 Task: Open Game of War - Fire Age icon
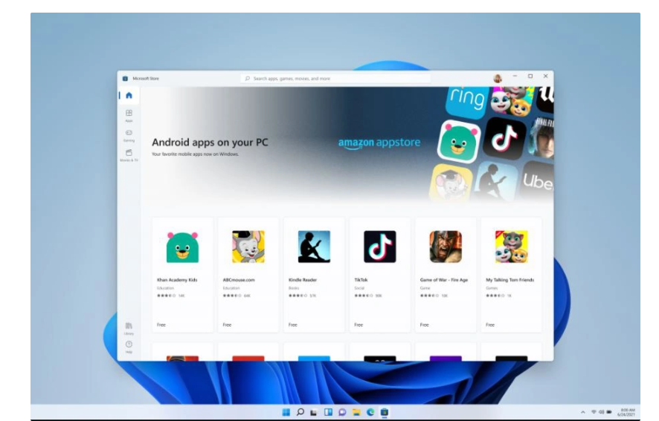click(446, 247)
